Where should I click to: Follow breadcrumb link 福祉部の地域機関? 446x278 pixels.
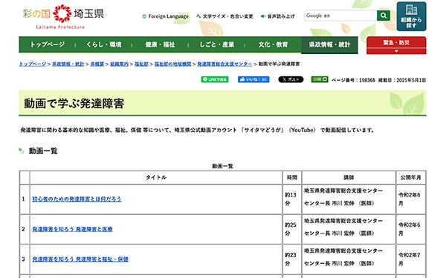[x=172, y=64]
